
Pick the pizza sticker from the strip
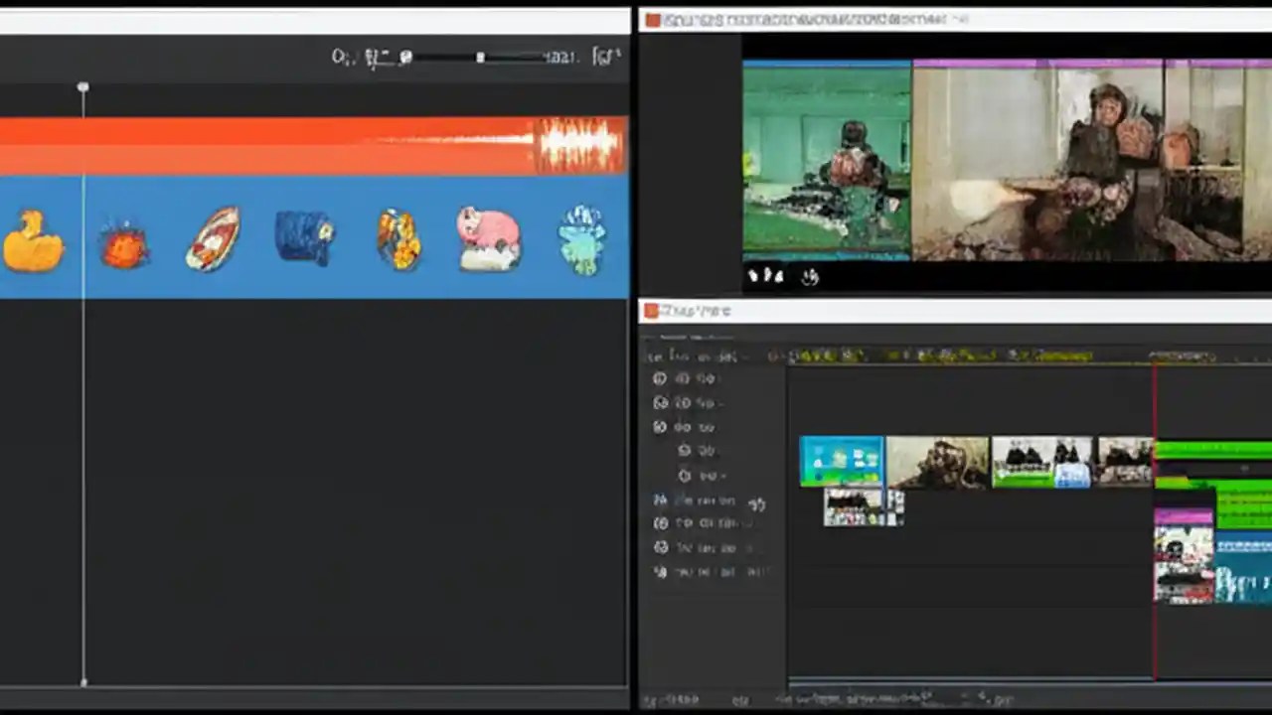point(212,236)
